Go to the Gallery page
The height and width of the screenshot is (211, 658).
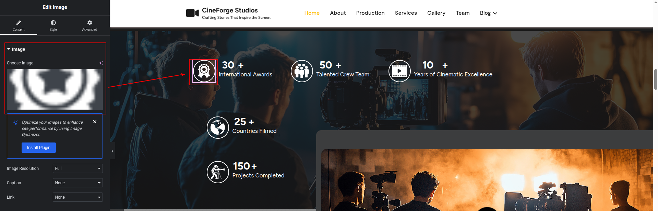click(x=436, y=13)
